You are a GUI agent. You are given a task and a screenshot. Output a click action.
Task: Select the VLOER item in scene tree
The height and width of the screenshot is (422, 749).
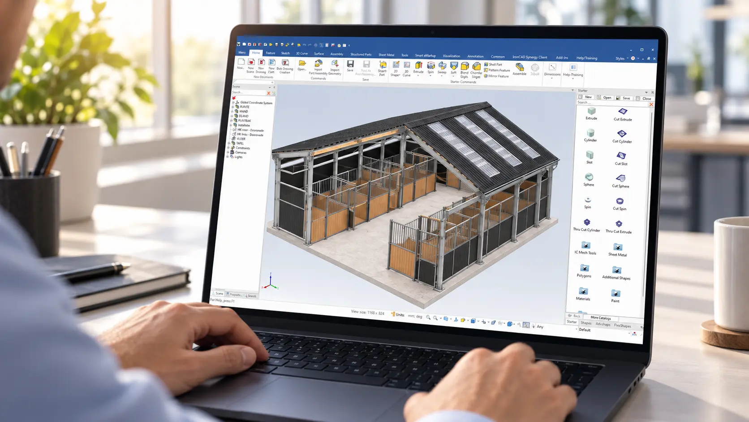pos(238,139)
